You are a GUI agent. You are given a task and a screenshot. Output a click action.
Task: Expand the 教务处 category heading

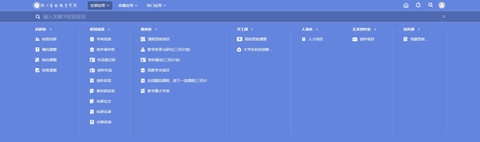pyautogui.click(x=149, y=29)
